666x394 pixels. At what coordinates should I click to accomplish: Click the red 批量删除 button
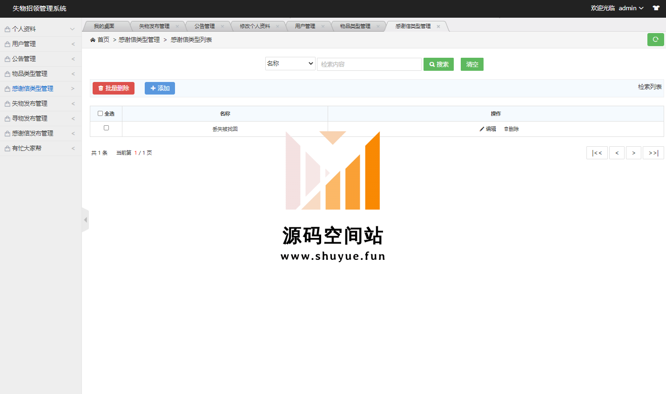pos(114,88)
